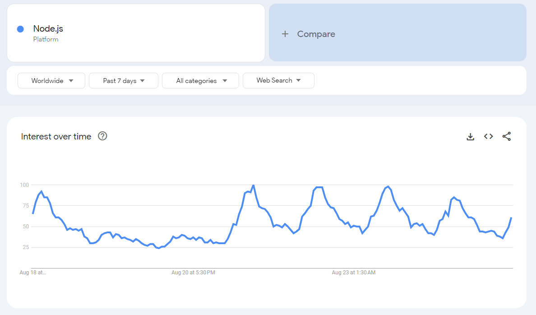Click the blue dot next to Node.js
Screen dimensions: 536x315
point(20,29)
